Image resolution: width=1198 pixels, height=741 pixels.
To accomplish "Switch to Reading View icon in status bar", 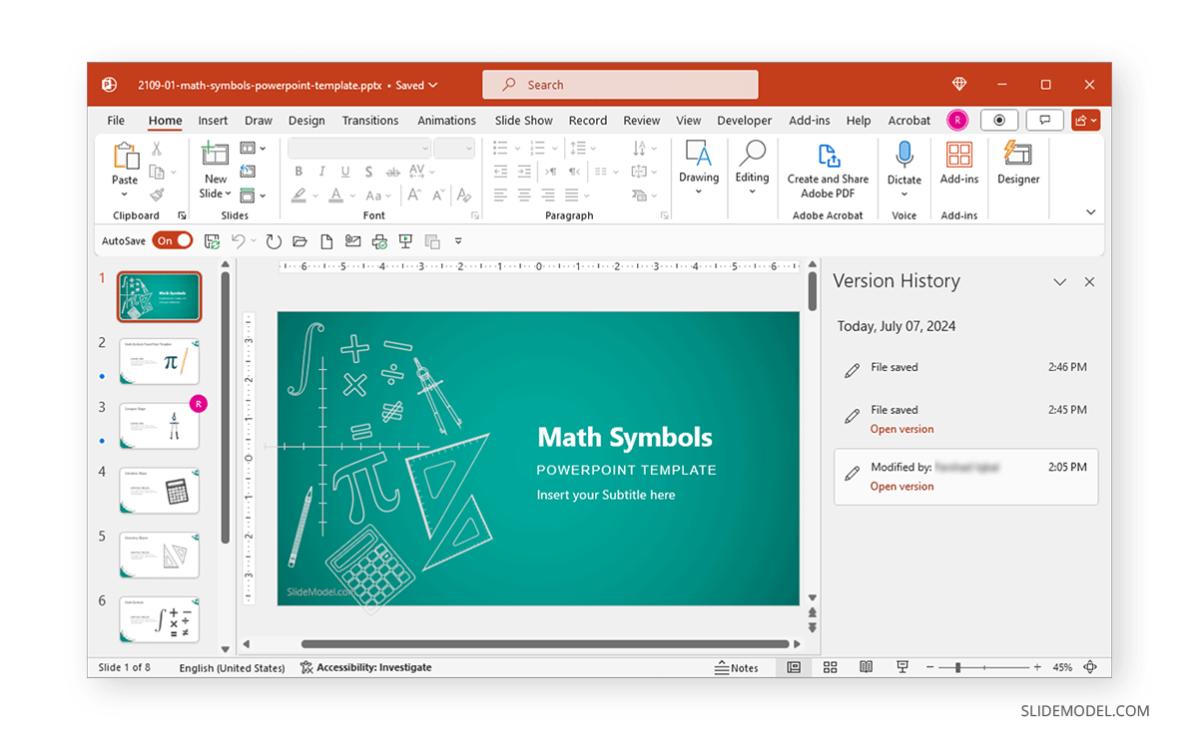I will (x=867, y=667).
